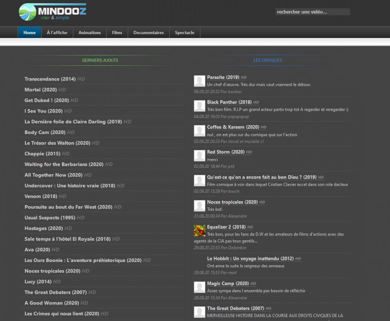This screenshot has height=321, width=390.
Task: Open Transcendance (2014) from latest additions
Action: [50, 79]
